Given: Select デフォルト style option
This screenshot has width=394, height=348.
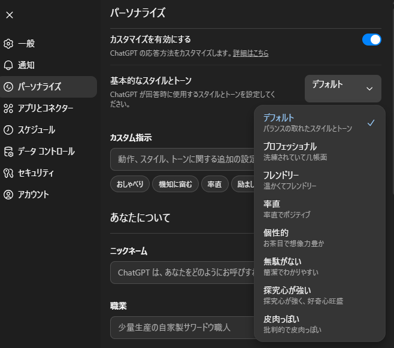Looking at the screenshot, I should (319, 123).
